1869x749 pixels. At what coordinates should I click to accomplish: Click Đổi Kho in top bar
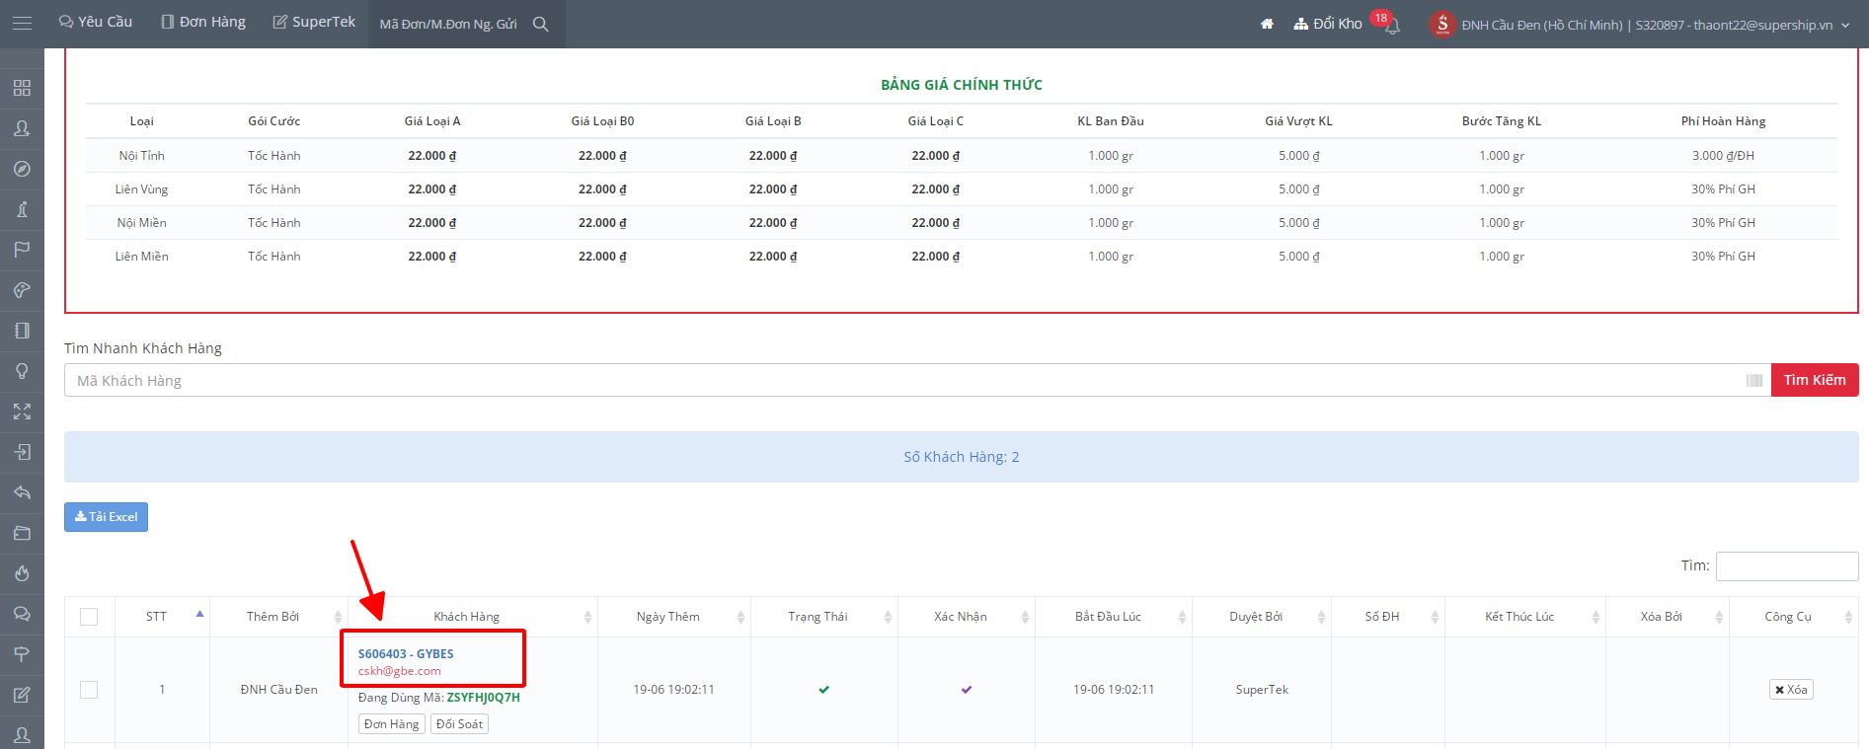pos(1328,24)
